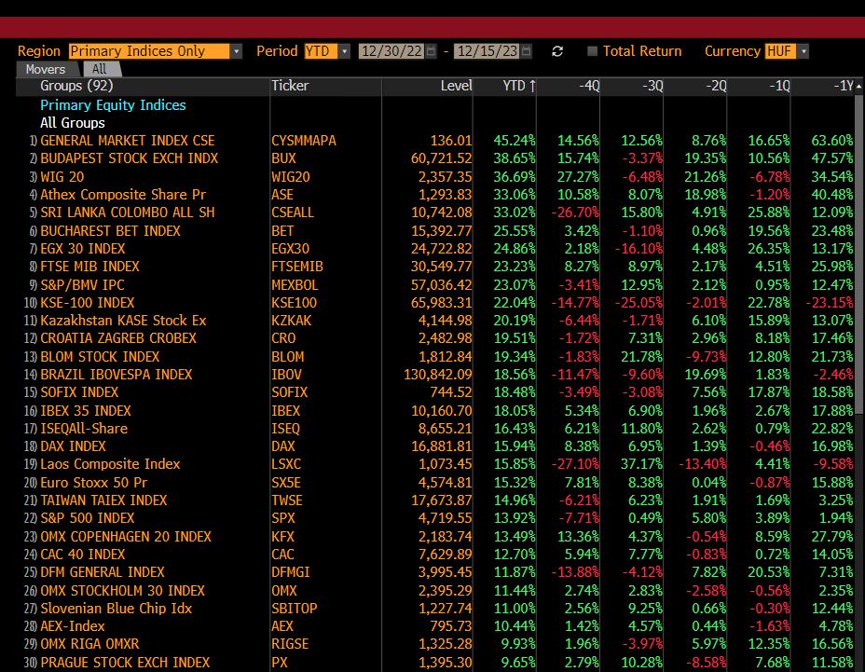The width and height of the screenshot is (865, 672).
Task: Open the BLOM STOCK INDEX row
Action: coord(436,357)
